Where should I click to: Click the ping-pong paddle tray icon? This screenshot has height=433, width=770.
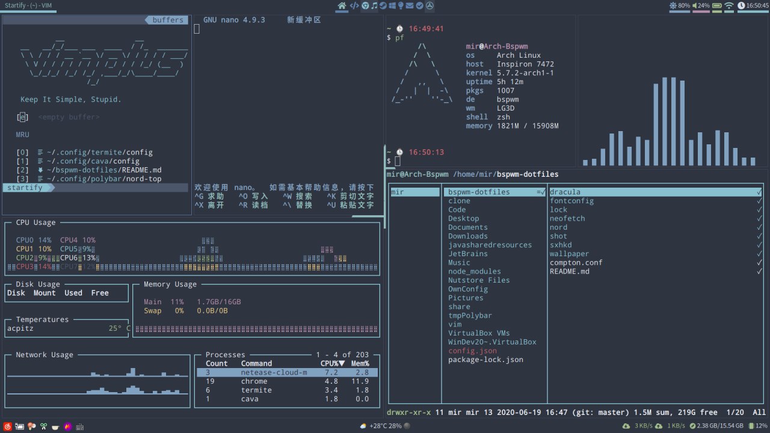tap(31, 426)
